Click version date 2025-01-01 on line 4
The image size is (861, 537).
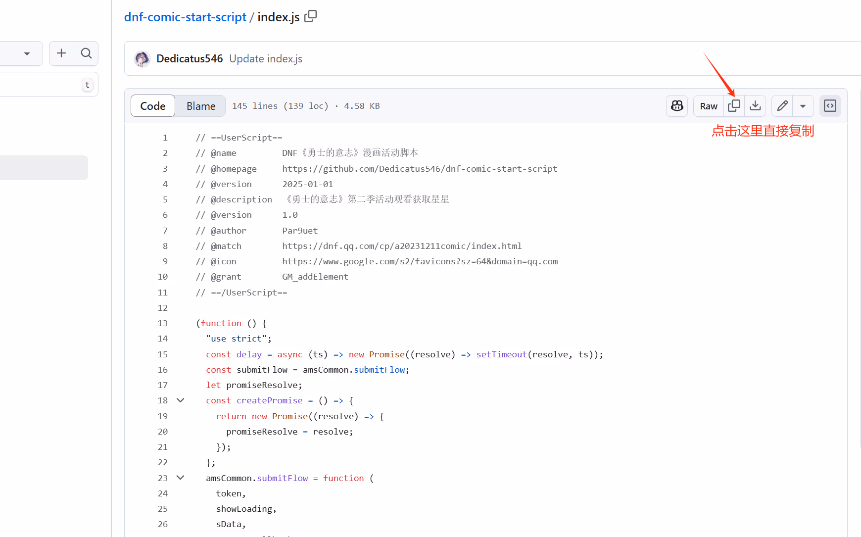[308, 184]
